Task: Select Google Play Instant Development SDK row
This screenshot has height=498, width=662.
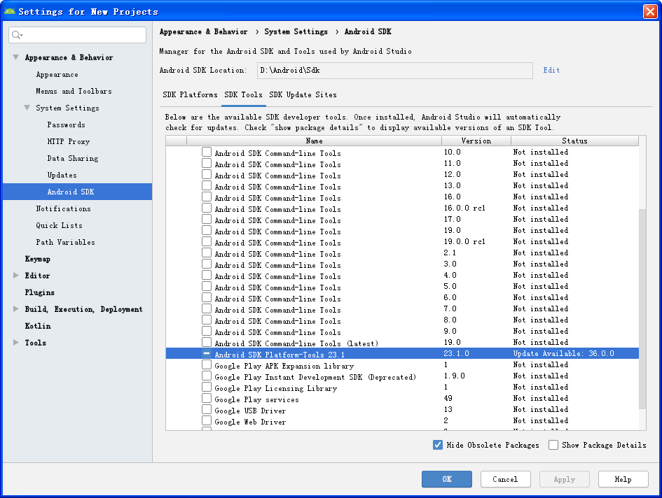Action: 402,376
